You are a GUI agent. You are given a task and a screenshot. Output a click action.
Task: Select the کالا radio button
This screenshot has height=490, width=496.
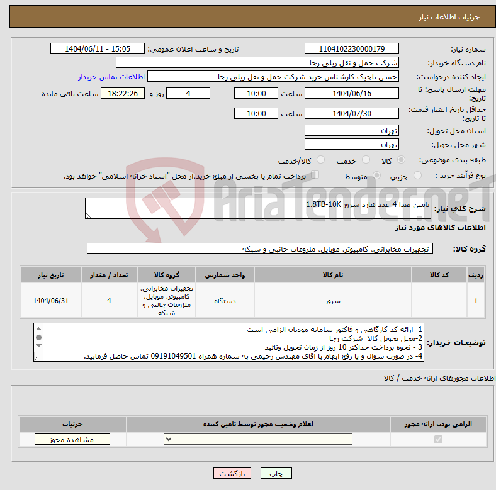(x=401, y=160)
